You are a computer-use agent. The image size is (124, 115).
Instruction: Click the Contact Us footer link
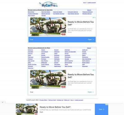tap(60, 100)
